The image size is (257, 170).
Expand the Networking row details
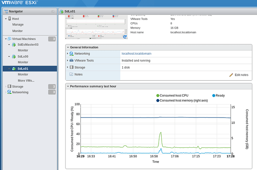point(67,54)
